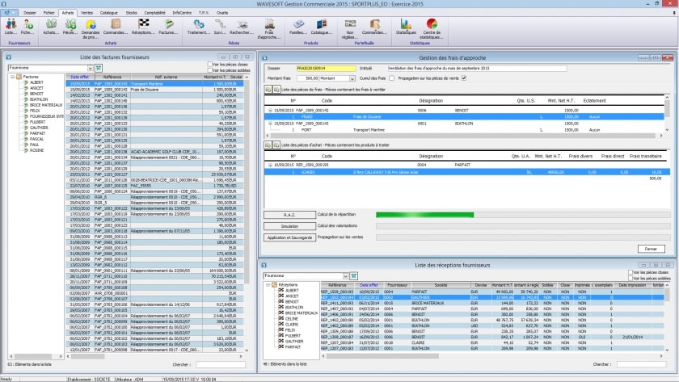Click first icon above Liste des pièces de frais
This screenshot has width=679, height=382.
click(268, 90)
